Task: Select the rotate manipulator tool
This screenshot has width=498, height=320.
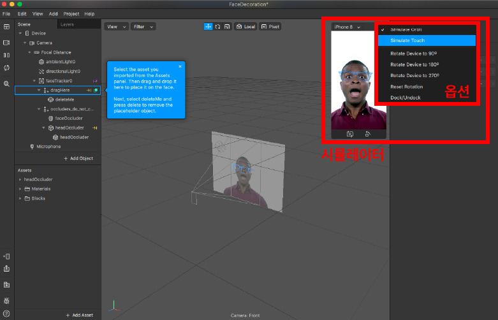Action: (x=217, y=27)
